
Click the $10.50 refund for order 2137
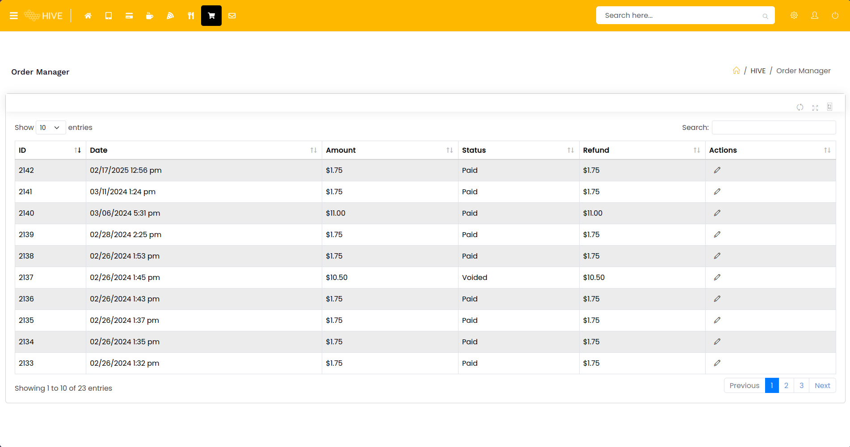[x=593, y=277]
